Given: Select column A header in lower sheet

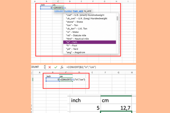Looking at the screenshot, I should point(40,73).
